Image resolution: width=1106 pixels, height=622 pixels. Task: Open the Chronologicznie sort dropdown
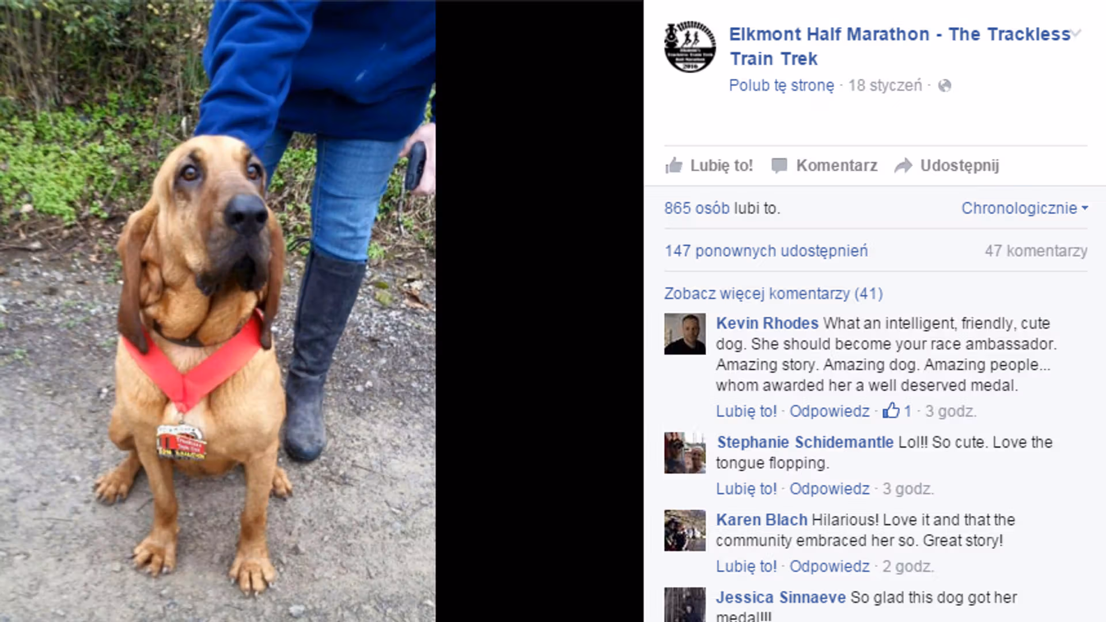click(1025, 208)
